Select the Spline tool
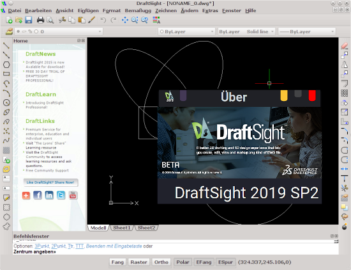The image size is (351, 270). 6,141
